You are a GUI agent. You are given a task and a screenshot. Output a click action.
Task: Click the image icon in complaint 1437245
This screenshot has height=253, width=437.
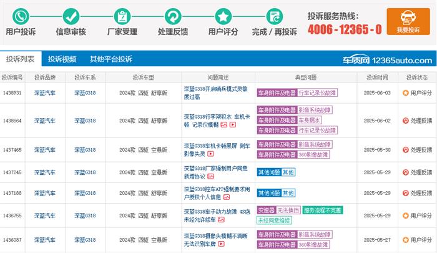coord(211,176)
